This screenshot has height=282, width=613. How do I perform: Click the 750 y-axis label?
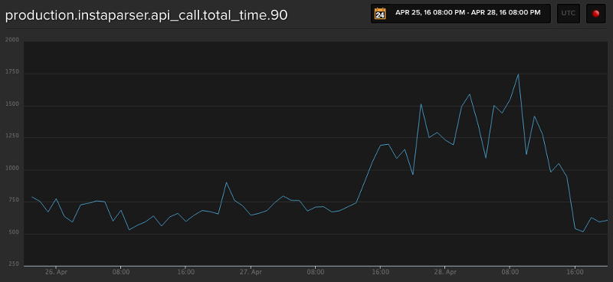pyautogui.click(x=13, y=200)
